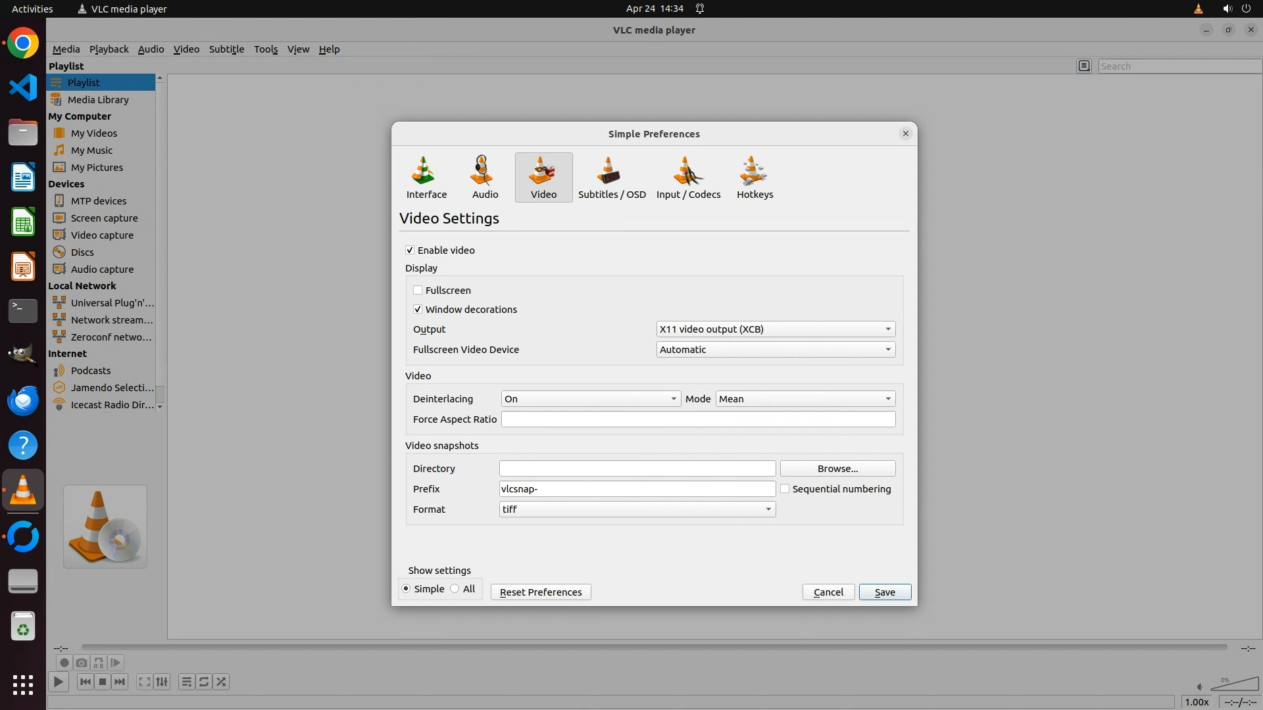Open the Interface preferences icon
Image resolution: width=1263 pixels, height=710 pixels.
(426, 177)
